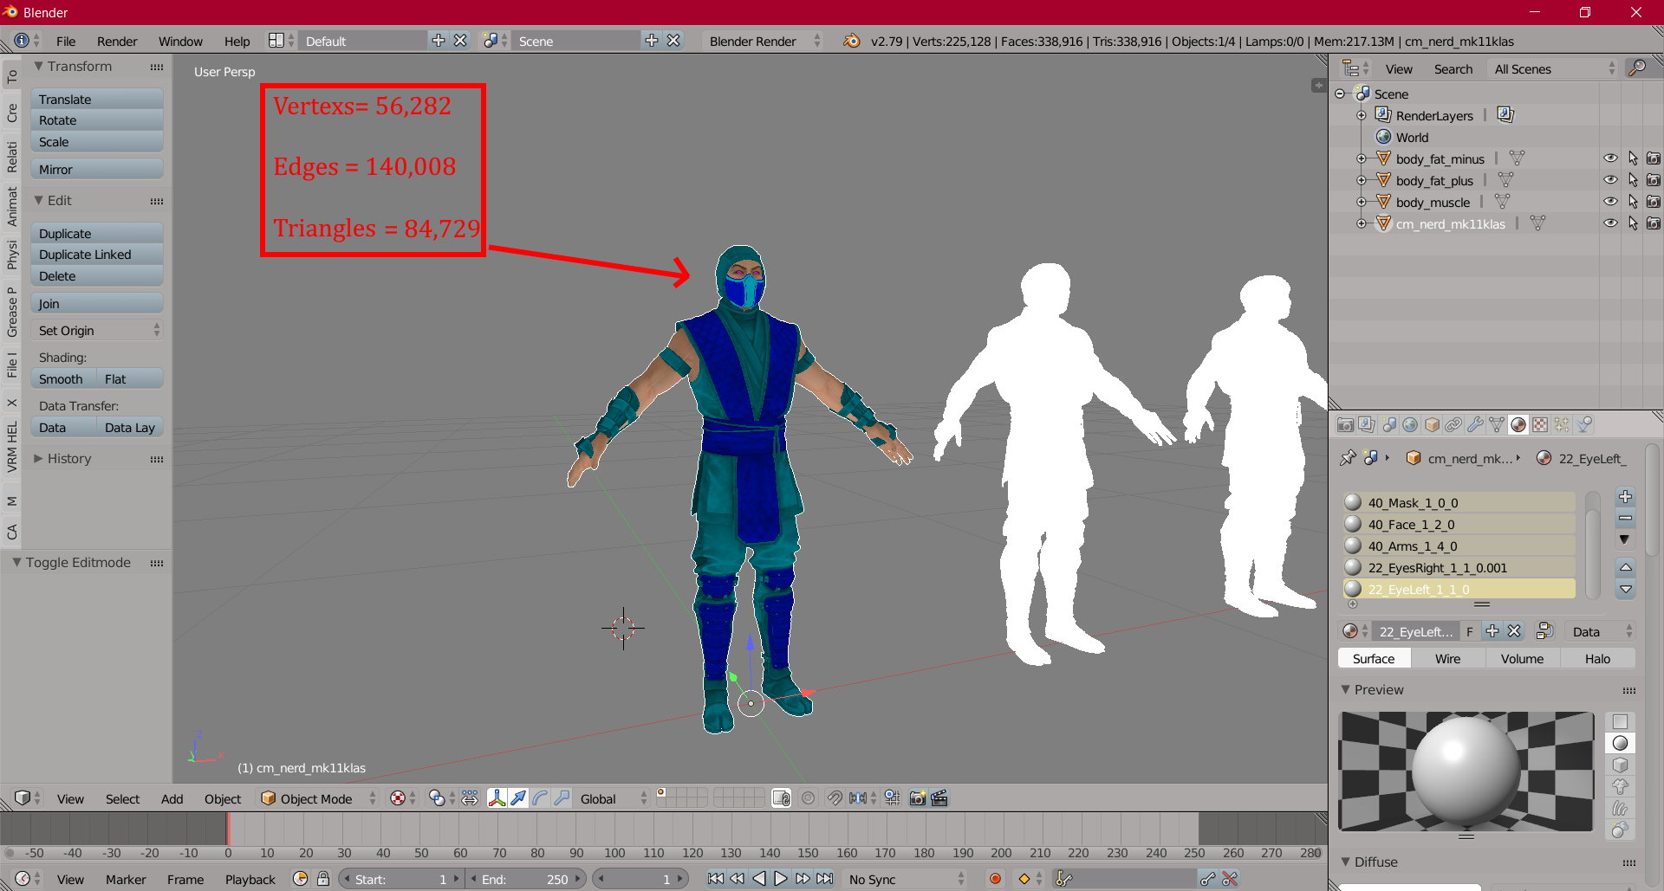
Task: Select the scale manipulator icon
Action: (562, 798)
